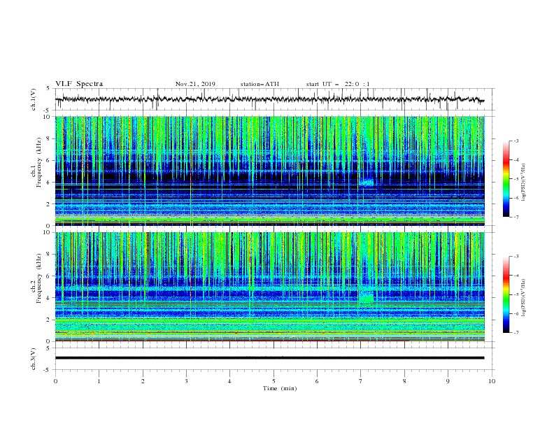Click the "-4" tick on ch.2 colorbar
This screenshot has height=428, width=554.
pyautogui.click(x=516, y=276)
